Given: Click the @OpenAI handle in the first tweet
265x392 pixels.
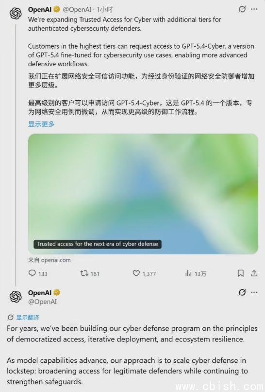Looking at the screenshot, I should click(77, 10).
